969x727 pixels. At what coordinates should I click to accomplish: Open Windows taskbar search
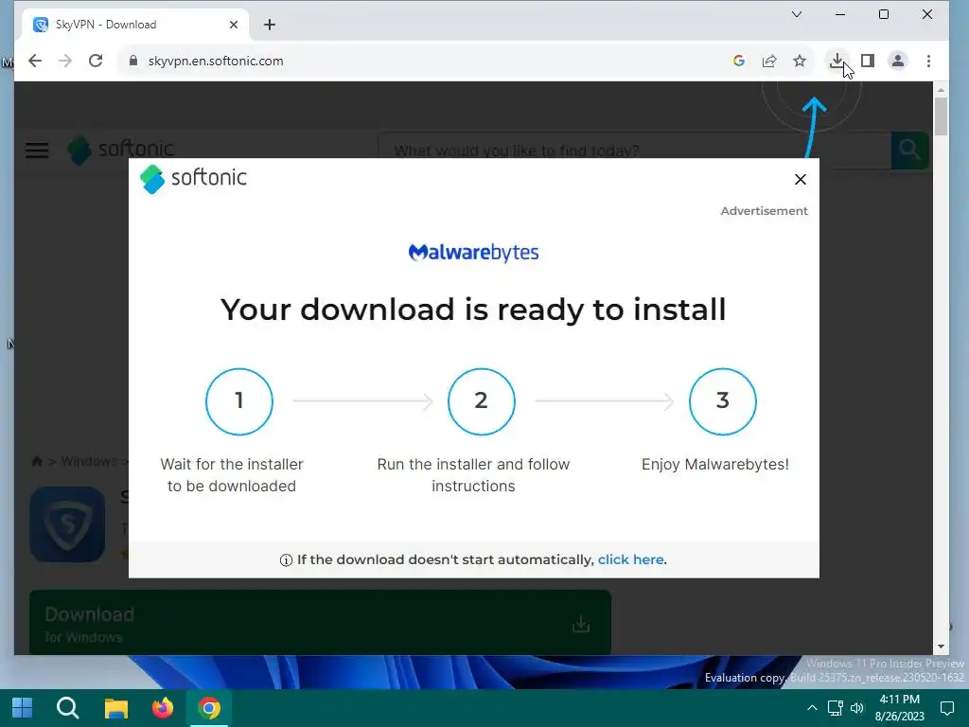tap(67, 707)
